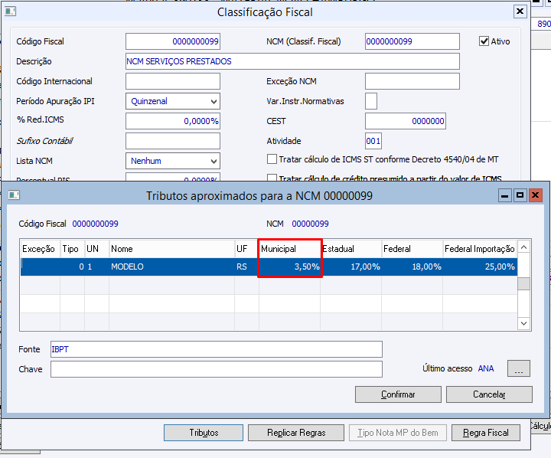Enable Tratar cálculo de crédito presumido checkbox
This screenshot has width=551, height=458.
[272, 178]
